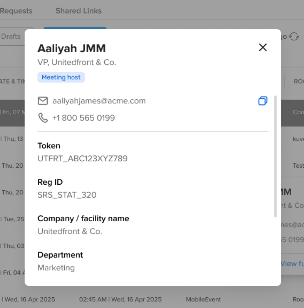
Task: Switch to the Shared Links tab
Action: [x=78, y=11]
